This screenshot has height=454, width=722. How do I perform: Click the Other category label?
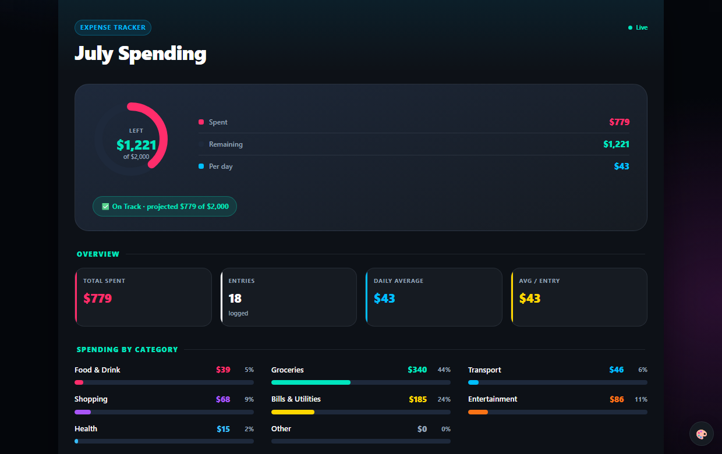(x=281, y=429)
